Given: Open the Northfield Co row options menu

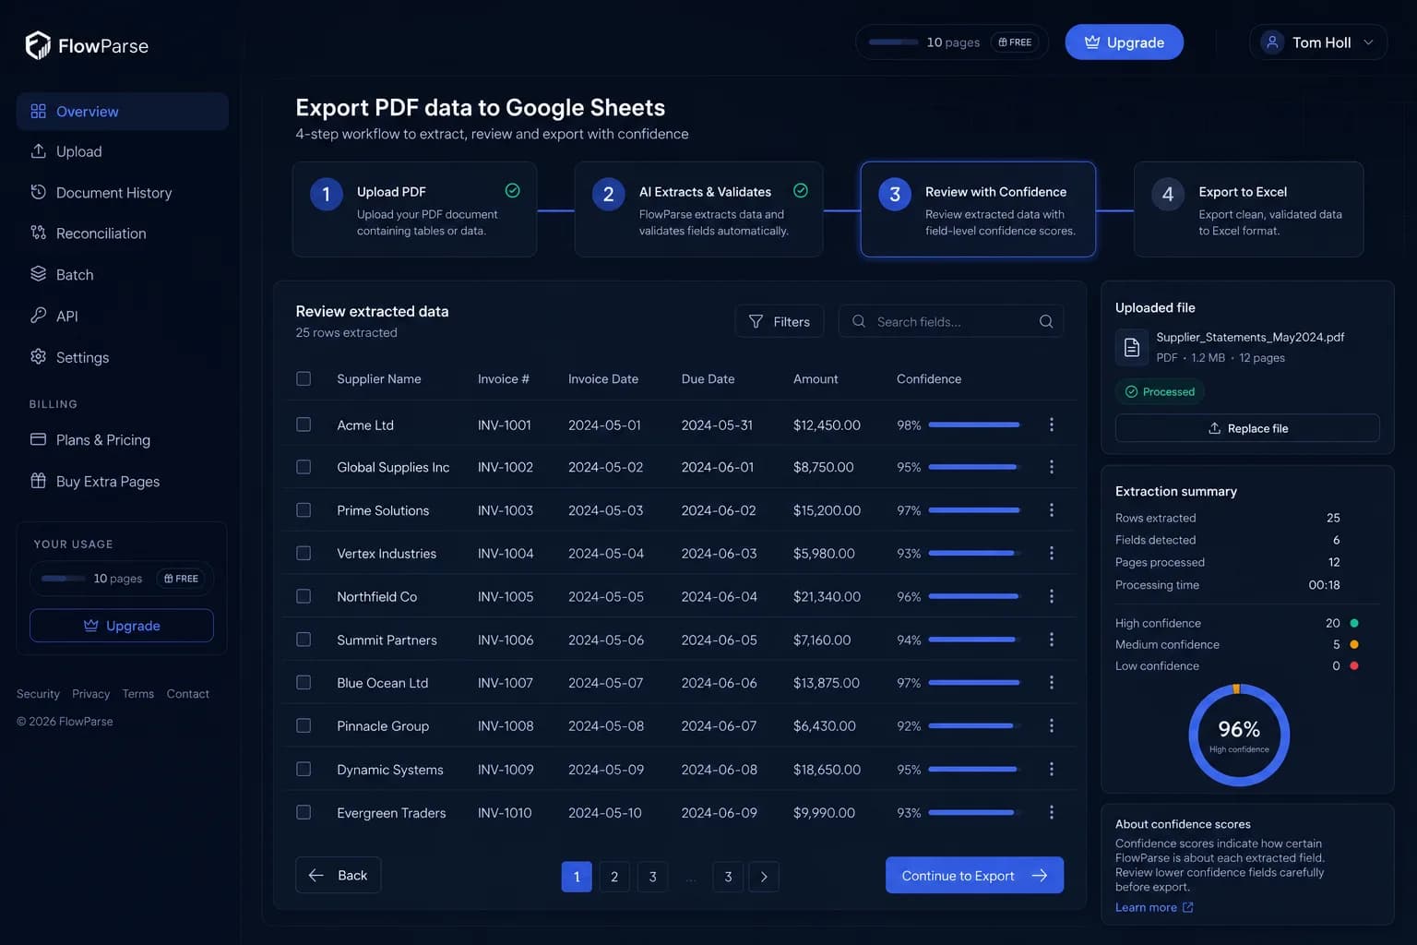Looking at the screenshot, I should click(x=1052, y=596).
